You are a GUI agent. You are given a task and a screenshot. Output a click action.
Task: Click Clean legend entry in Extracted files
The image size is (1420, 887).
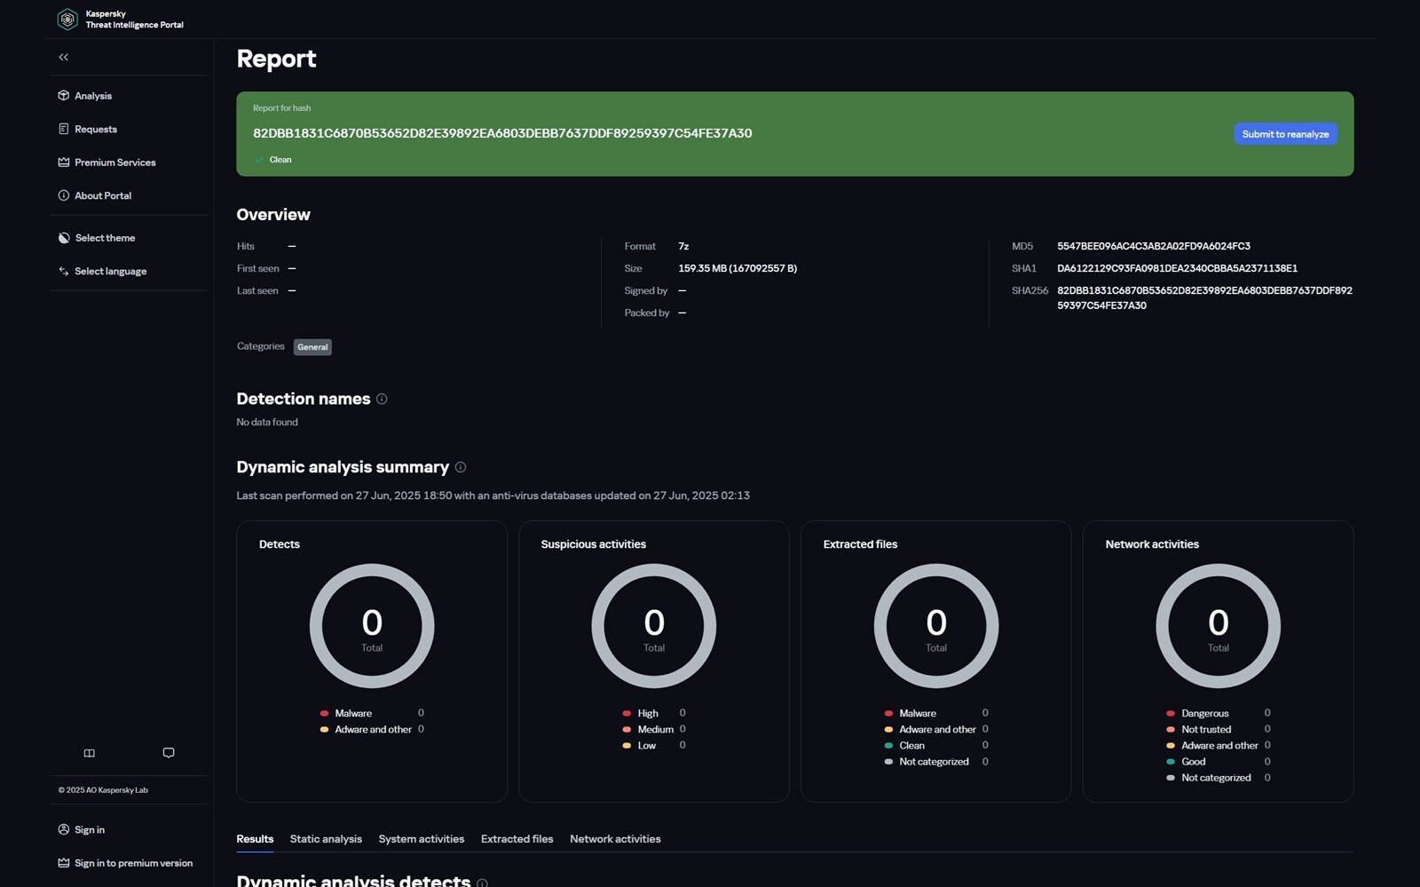click(911, 746)
